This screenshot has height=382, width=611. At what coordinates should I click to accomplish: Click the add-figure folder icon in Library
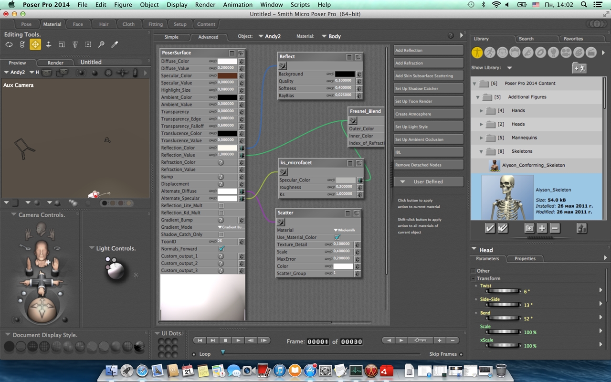(x=579, y=68)
